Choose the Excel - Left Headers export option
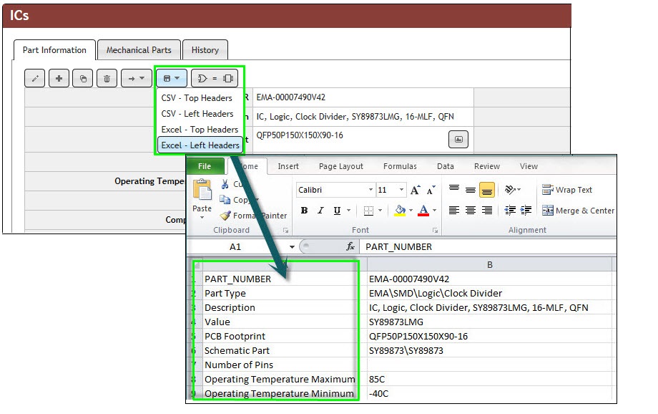This screenshot has height=414, width=658. (x=200, y=144)
